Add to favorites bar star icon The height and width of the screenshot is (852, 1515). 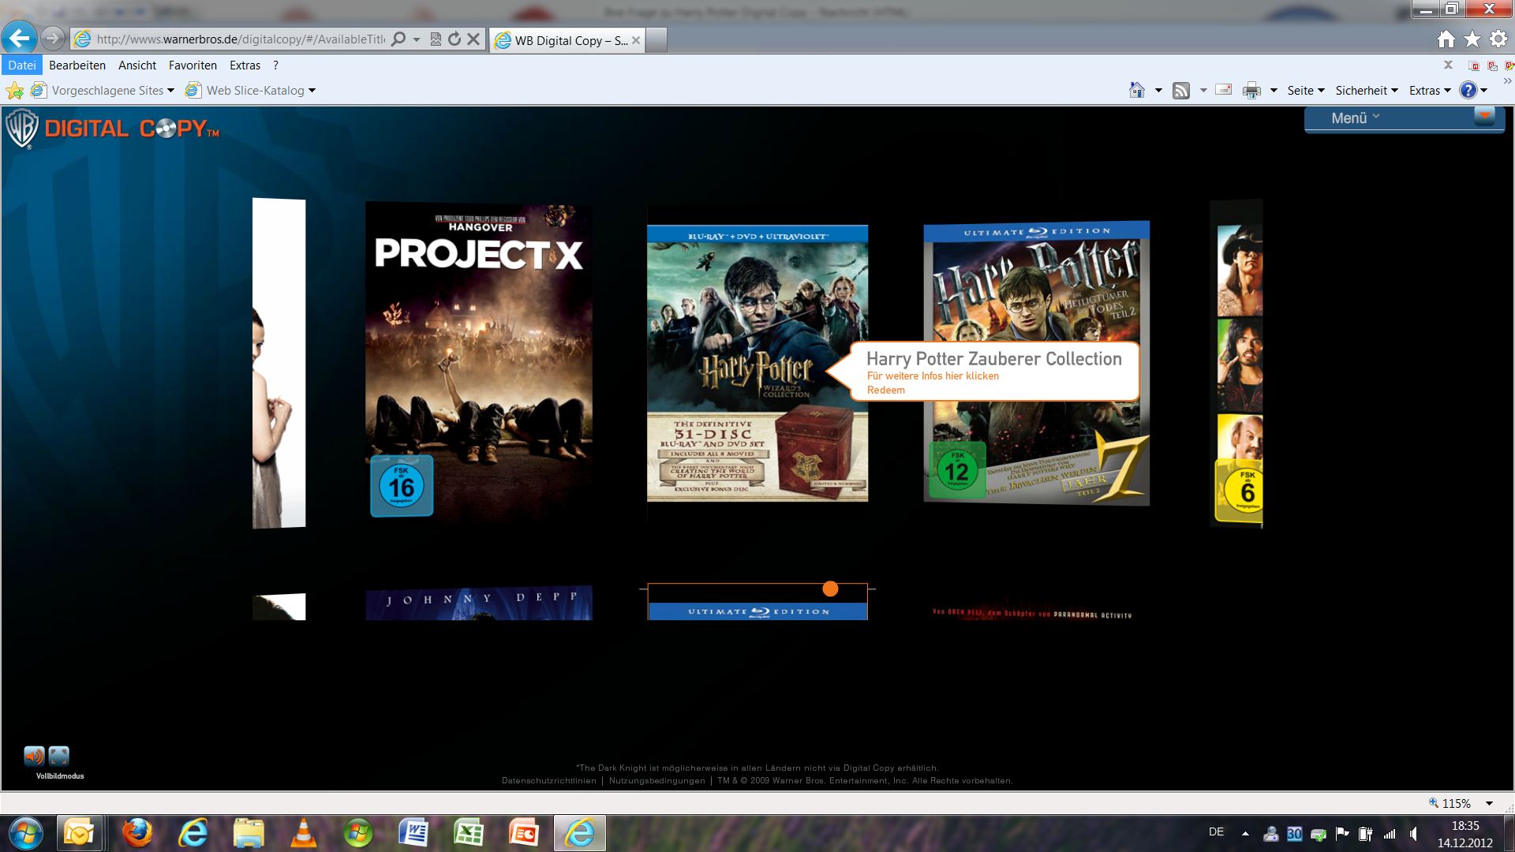tap(15, 91)
